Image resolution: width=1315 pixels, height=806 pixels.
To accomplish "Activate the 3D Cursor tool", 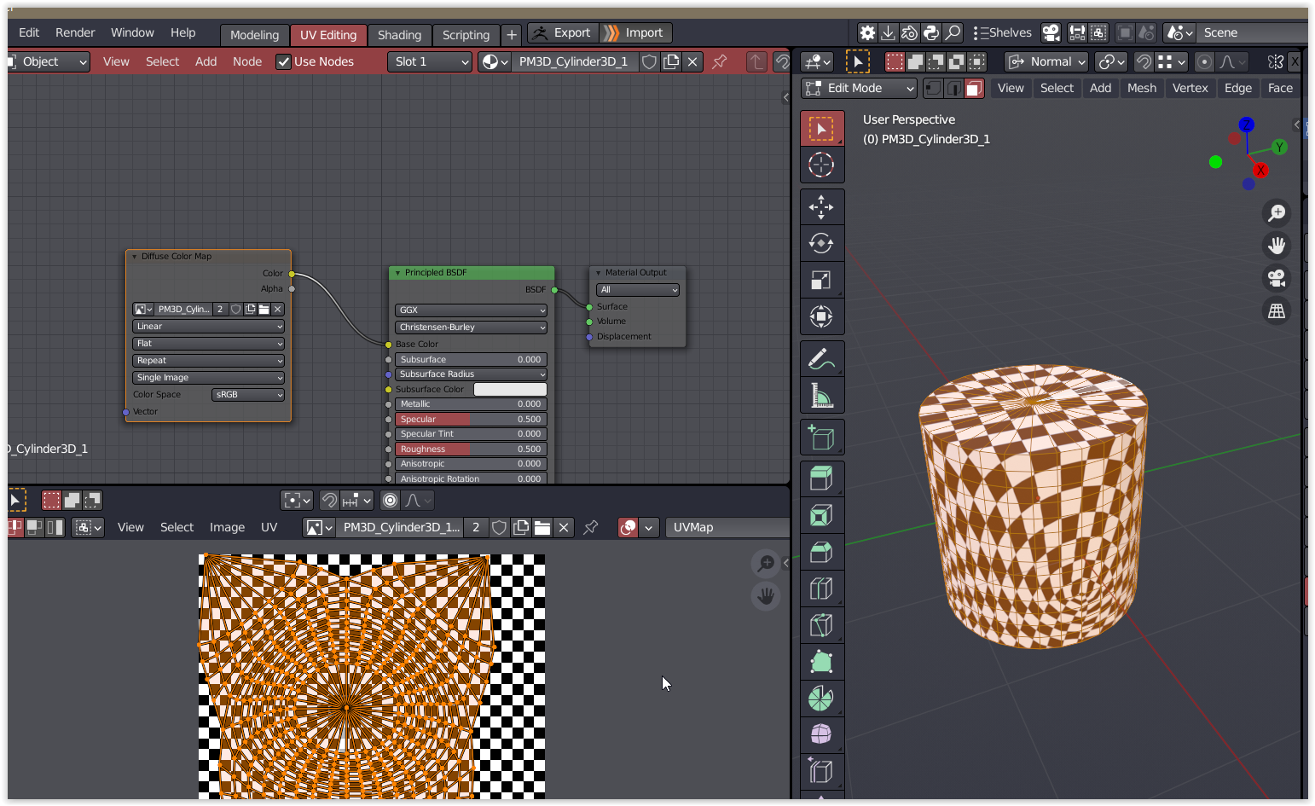I will pyautogui.click(x=822, y=165).
